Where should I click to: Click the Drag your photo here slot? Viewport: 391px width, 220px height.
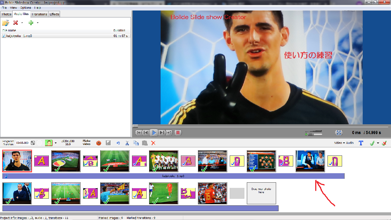point(261,193)
